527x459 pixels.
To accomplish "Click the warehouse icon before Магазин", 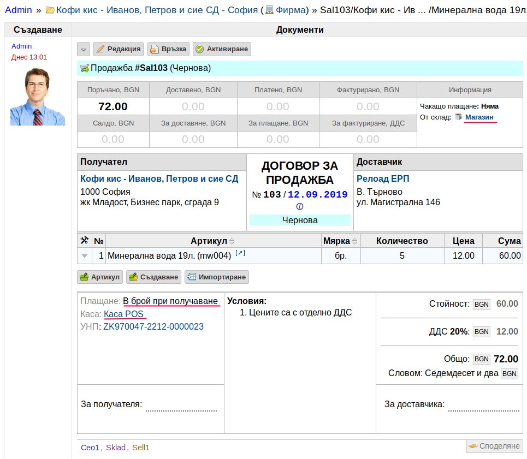I will [x=458, y=117].
